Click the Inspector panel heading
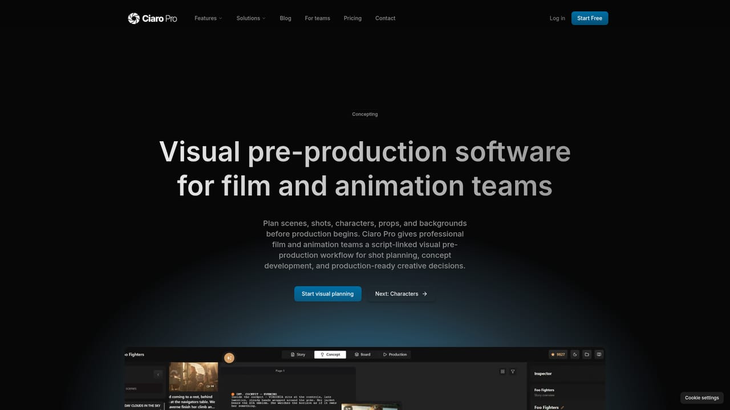730x410 pixels. coord(543,374)
